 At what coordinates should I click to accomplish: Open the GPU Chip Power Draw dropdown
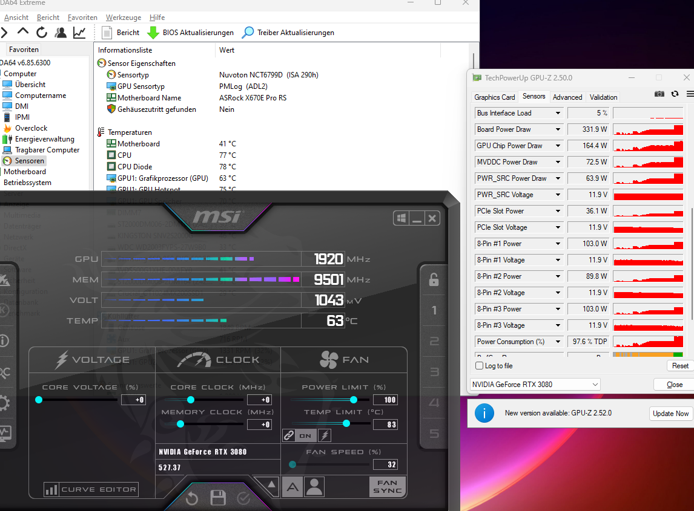click(558, 146)
